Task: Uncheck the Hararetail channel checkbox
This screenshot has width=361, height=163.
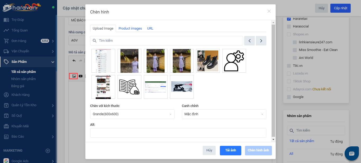Action: 289,19
